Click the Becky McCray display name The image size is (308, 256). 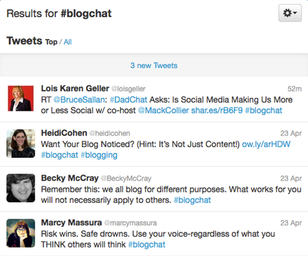pyautogui.click(x=70, y=178)
